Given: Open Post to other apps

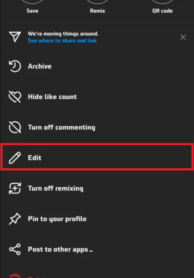Looking at the screenshot, I should (x=97, y=249).
